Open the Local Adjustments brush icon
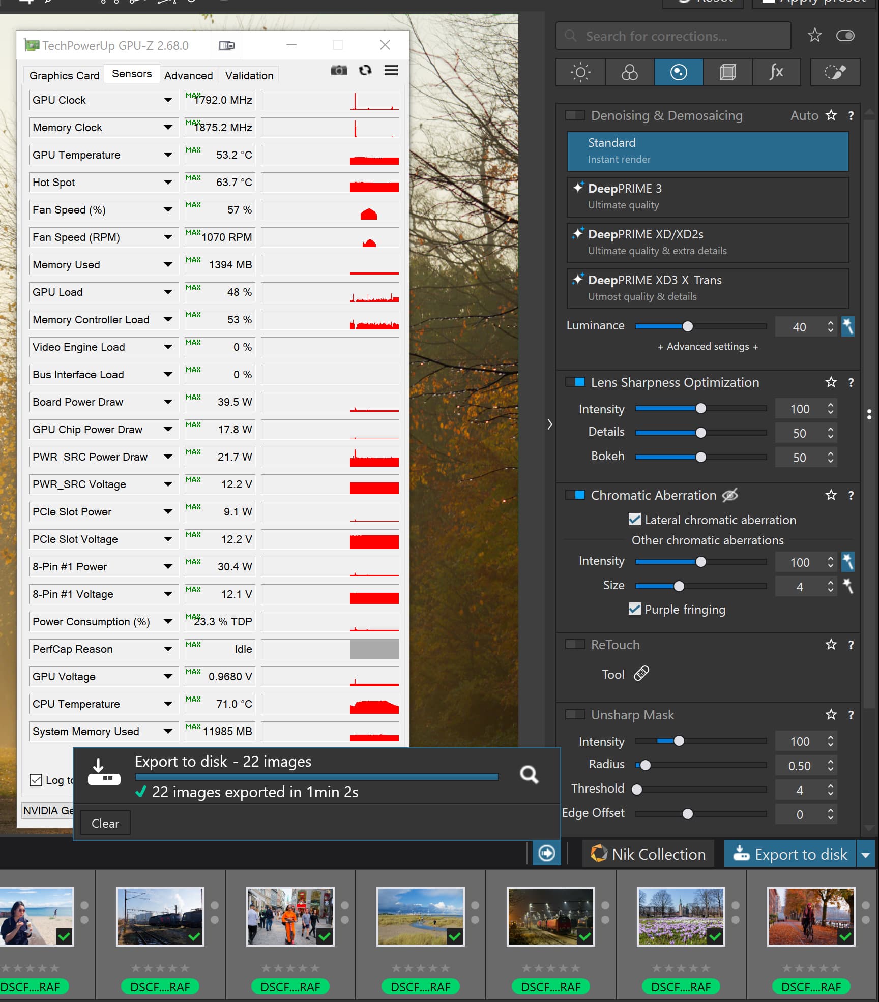 pos(835,72)
